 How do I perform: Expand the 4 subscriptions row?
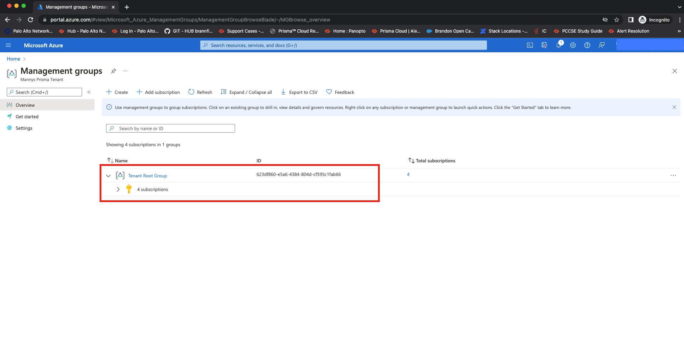(118, 189)
